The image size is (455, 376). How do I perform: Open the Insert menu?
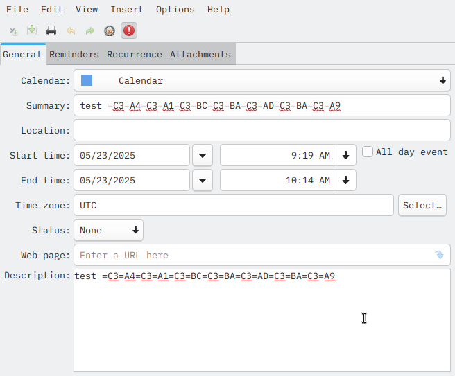point(127,10)
